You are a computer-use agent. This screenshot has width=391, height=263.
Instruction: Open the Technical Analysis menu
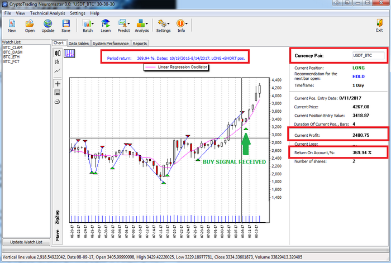(47, 13)
